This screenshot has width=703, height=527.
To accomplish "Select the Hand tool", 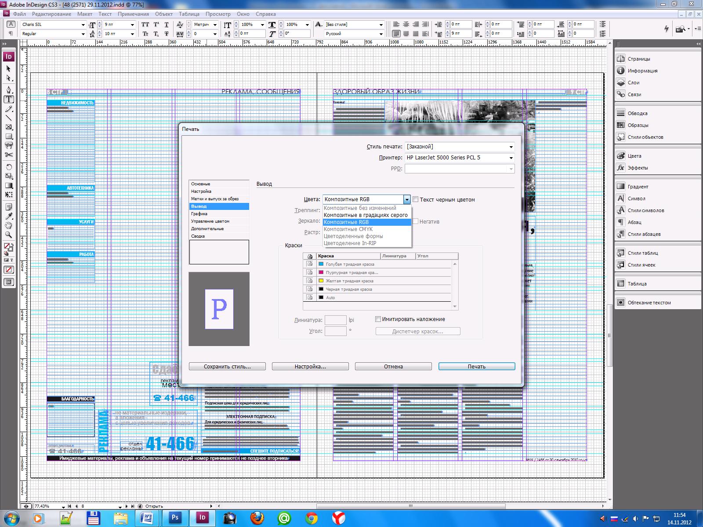I will (x=8, y=225).
